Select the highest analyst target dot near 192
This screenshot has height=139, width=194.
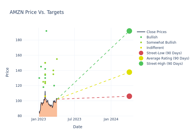pos(46,31)
